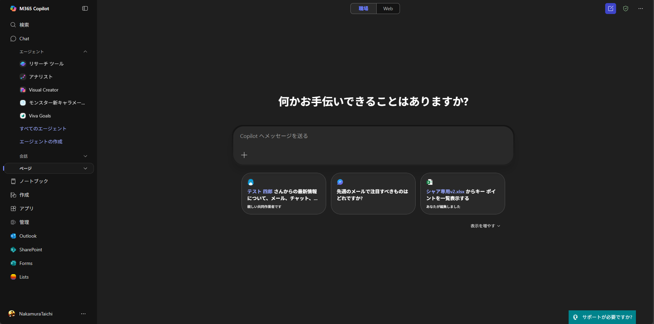Click the エージェント section label
The height and width of the screenshot is (324, 654).
click(x=32, y=52)
